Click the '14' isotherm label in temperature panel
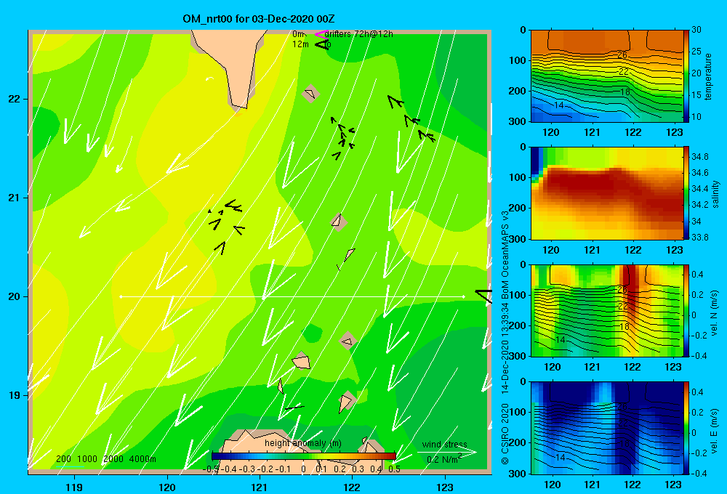The height and width of the screenshot is (494, 727). click(559, 105)
